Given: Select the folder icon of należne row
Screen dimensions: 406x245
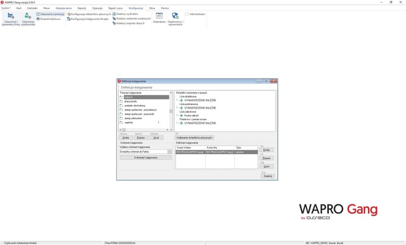Looking at the screenshot, I should [x=121, y=97].
